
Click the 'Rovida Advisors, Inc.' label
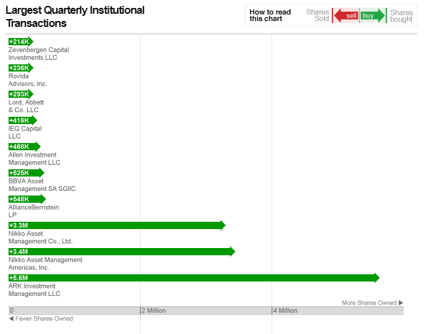(28, 80)
